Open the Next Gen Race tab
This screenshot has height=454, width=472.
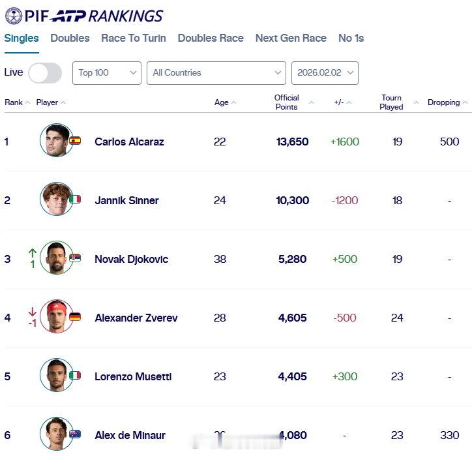[x=291, y=38]
